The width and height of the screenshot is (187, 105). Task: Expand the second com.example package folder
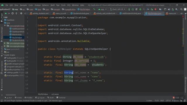tap(5, 43)
